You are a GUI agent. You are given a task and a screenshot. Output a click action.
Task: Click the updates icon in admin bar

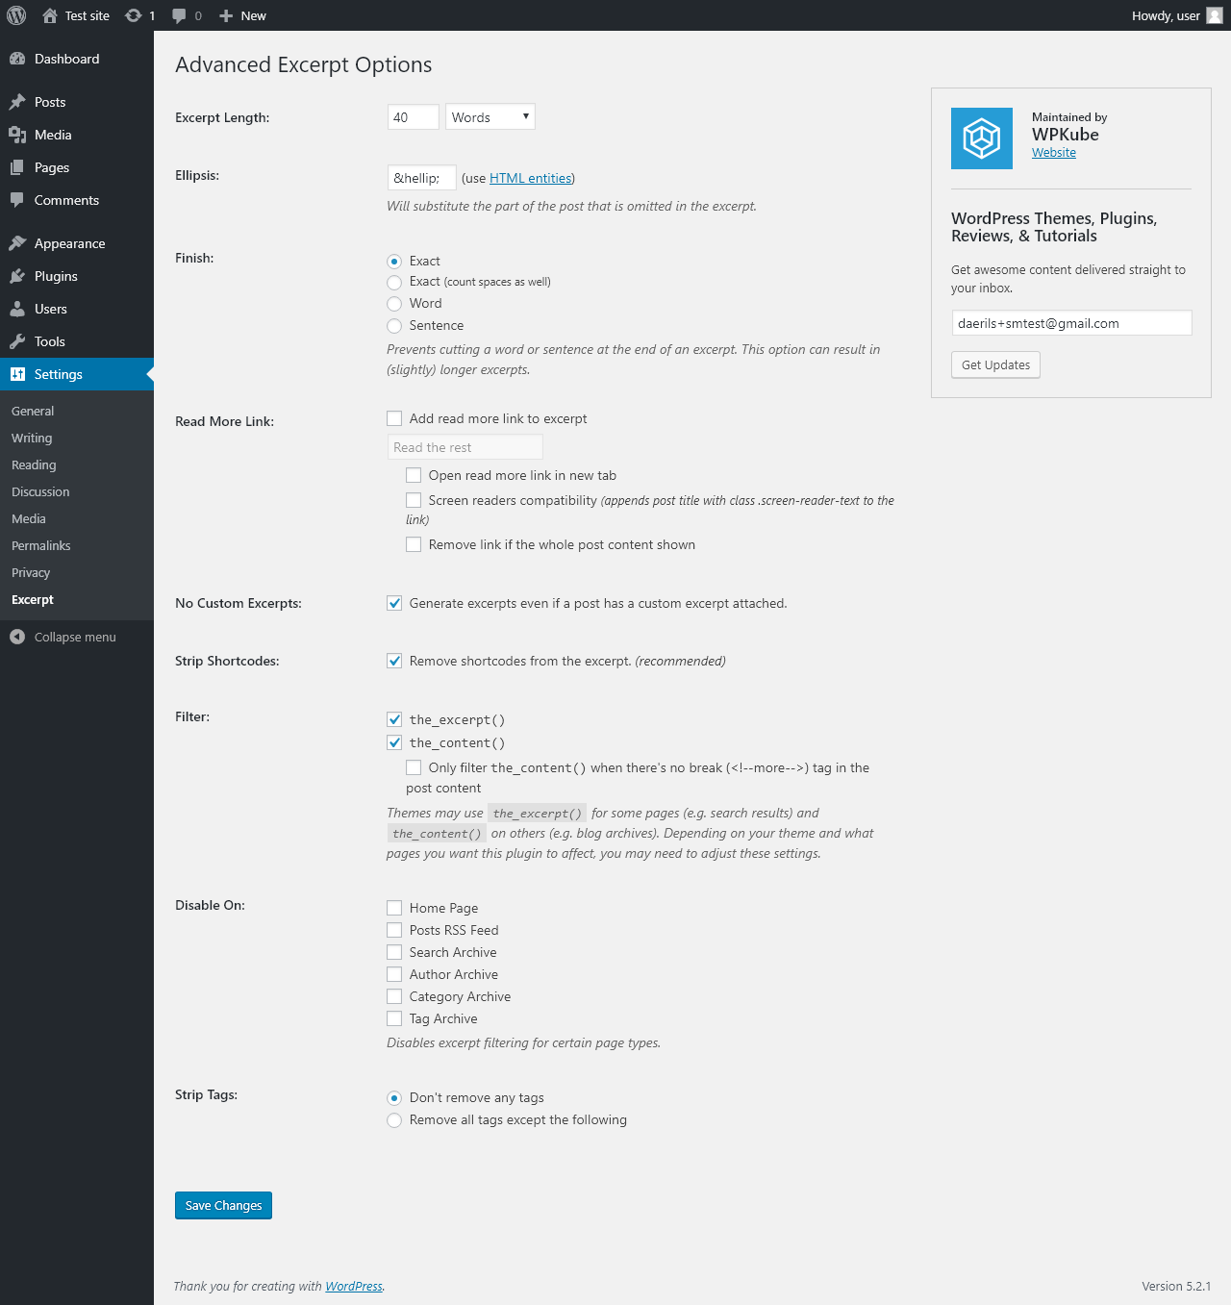point(134,15)
